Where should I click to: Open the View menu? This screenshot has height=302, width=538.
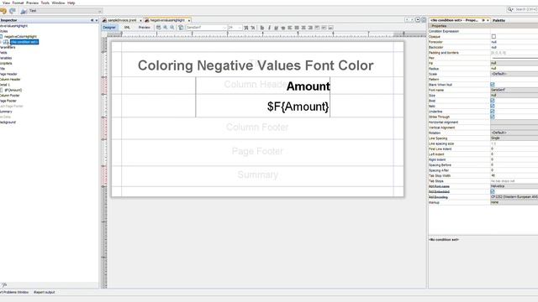click(x=6, y=3)
